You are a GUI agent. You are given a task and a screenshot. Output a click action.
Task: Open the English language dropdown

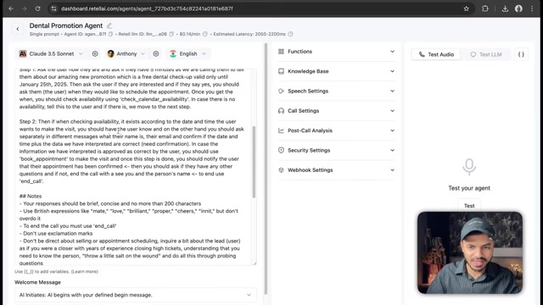pyautogui.click(x=188, y=53)
